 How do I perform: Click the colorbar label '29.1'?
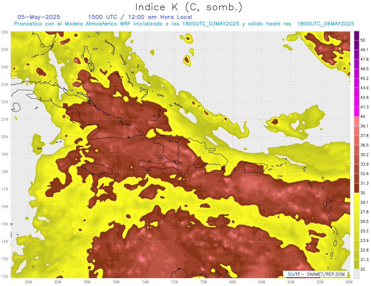pos(365,202)
